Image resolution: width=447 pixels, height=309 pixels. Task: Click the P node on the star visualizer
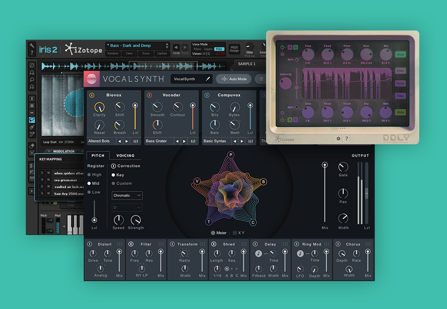230,155
